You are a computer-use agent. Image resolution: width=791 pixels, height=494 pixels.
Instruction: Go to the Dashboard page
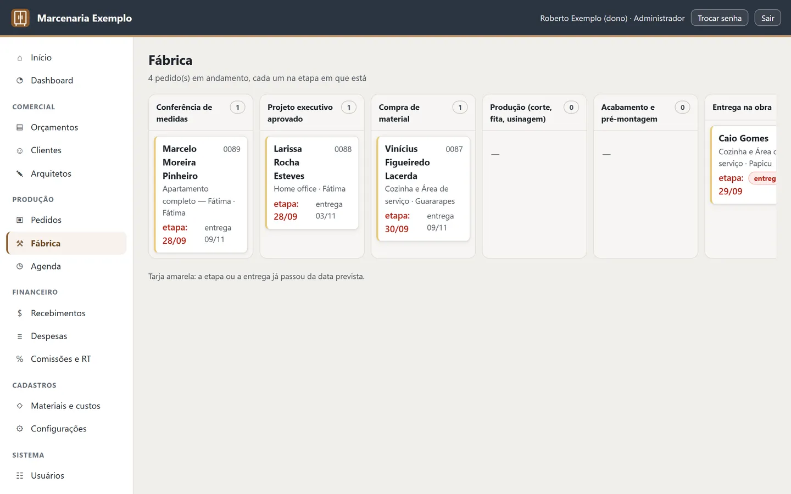66,80
